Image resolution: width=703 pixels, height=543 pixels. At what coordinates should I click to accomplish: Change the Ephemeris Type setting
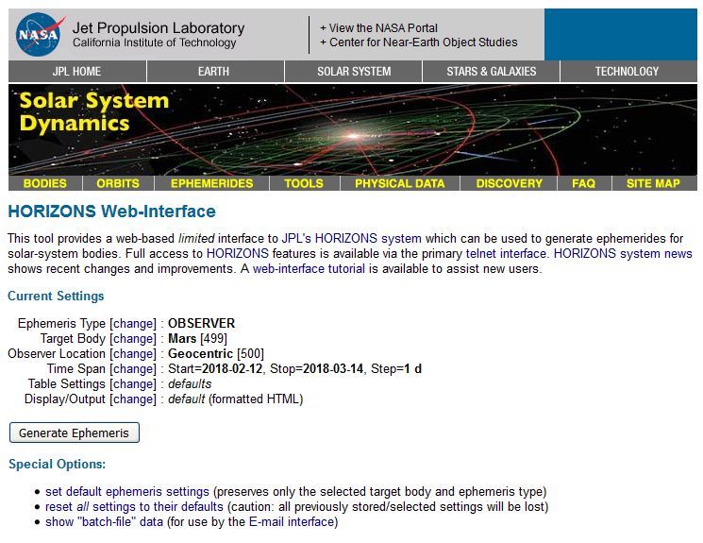133,324
